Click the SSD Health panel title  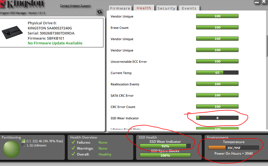coord(148,137)
